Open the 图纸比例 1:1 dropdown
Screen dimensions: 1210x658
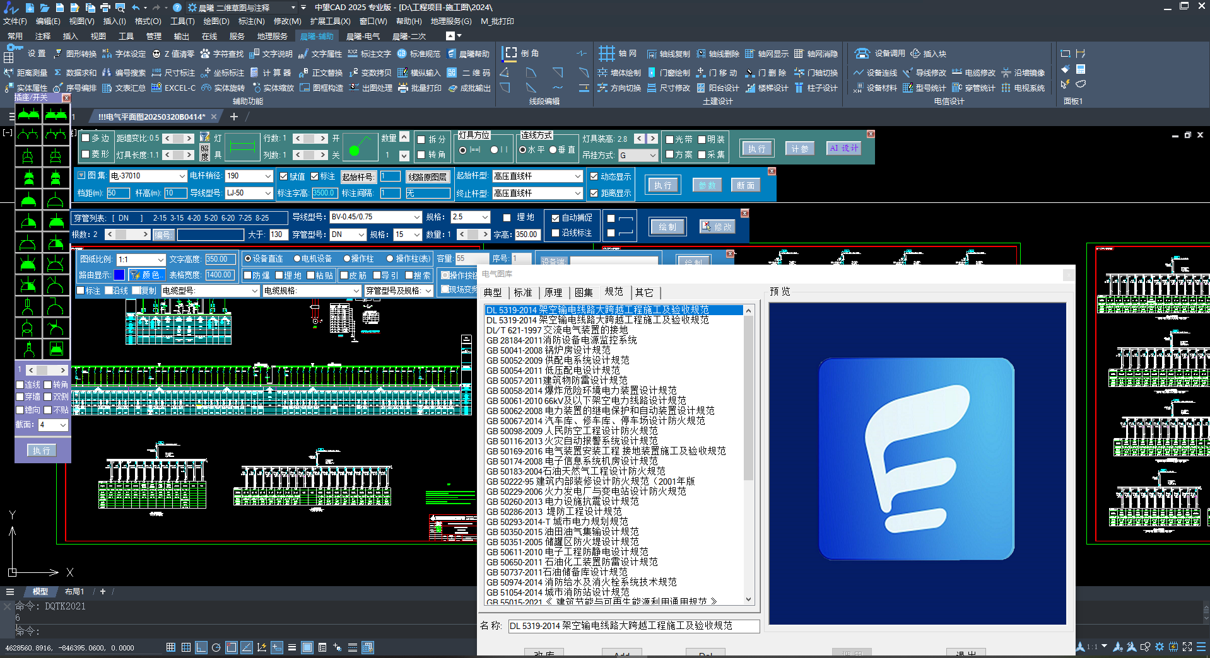point(161,260)
